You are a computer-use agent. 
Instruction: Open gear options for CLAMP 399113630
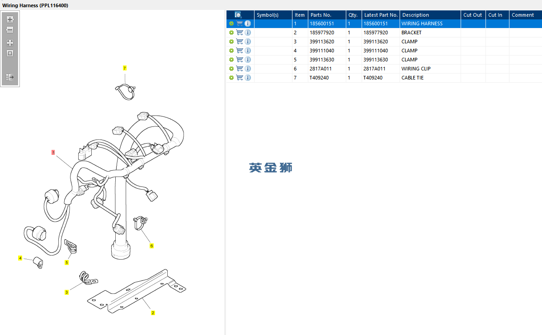[231, 60]
